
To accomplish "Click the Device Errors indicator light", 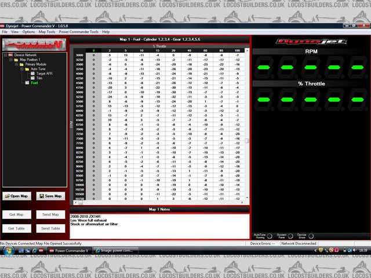I will point(311,236).
